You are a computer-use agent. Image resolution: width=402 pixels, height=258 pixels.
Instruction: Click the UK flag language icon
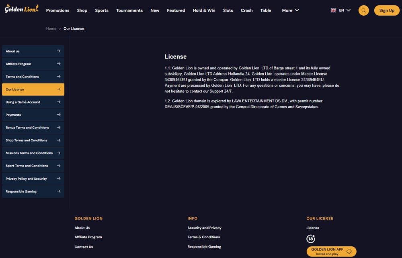pos(333,10)
